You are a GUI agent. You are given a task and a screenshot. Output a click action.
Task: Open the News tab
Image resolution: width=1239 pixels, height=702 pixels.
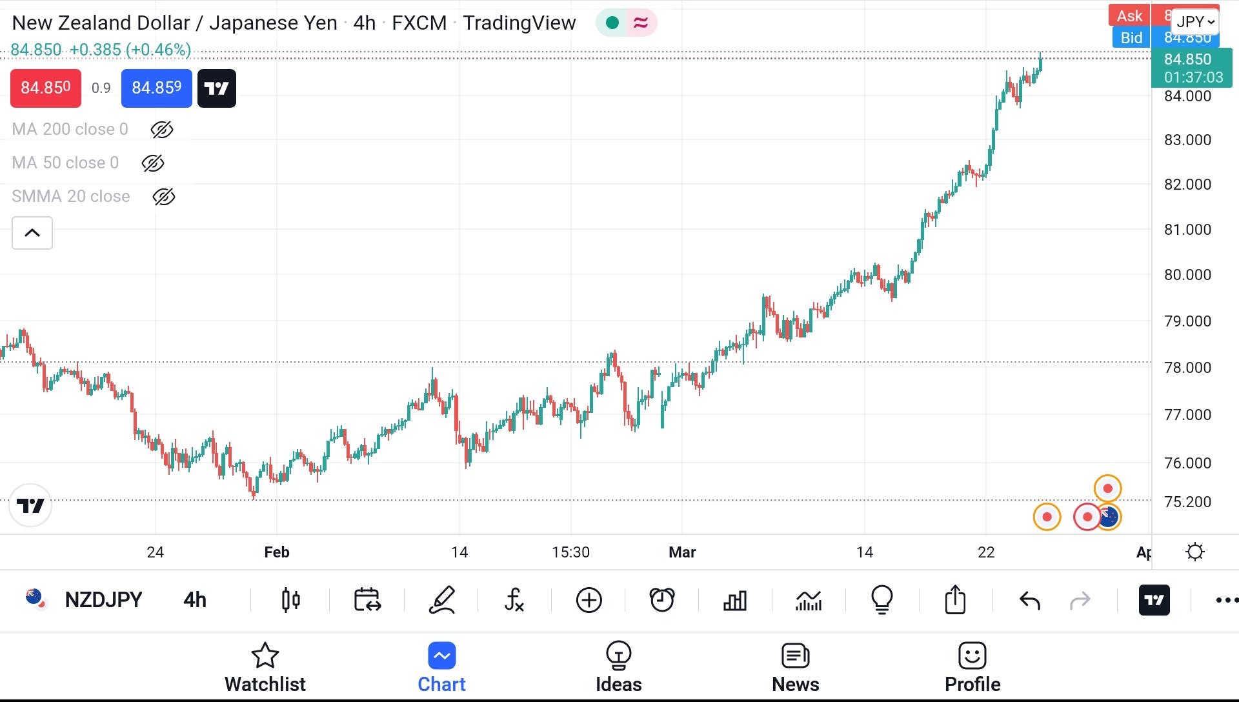point(795,667)
